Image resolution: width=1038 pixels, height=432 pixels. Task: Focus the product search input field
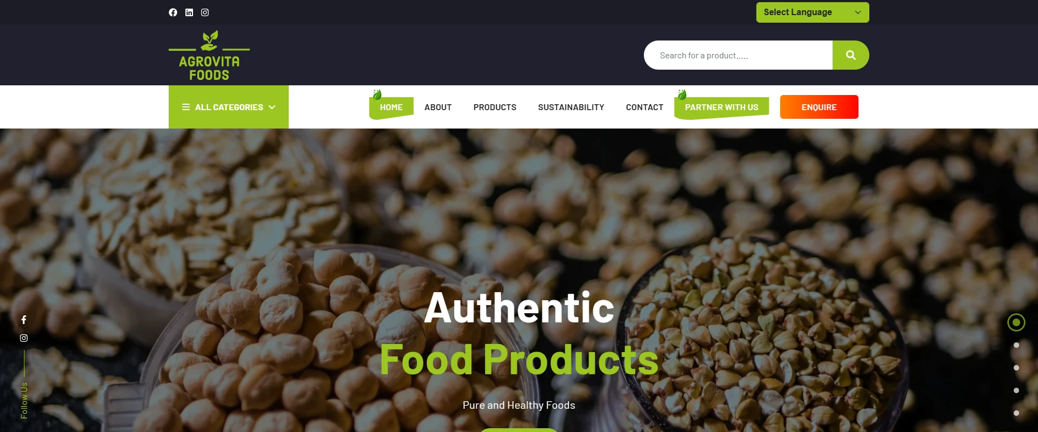click(738, 55)
